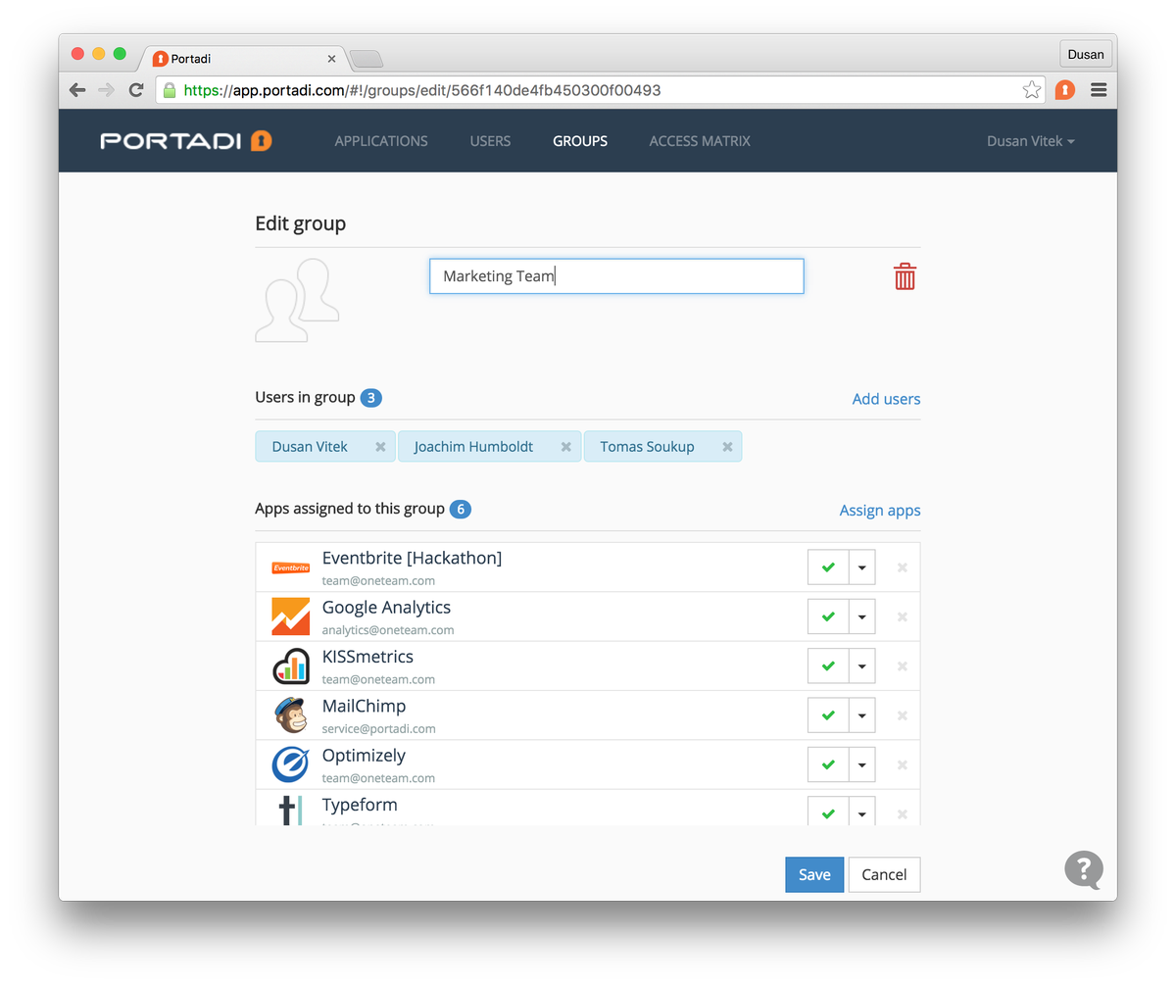Click the MailChimp monkey logo
Viewport: 1176px width, 985px height.
click(x=291, y=715)
